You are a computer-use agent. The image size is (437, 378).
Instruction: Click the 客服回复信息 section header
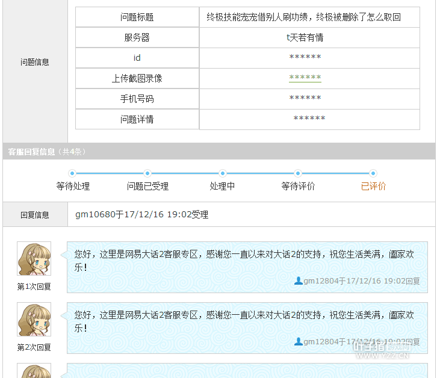click(31, 152)
